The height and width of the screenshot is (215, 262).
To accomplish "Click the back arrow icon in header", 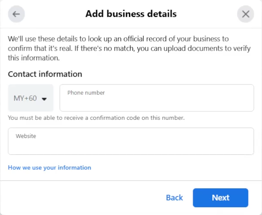I will tap(16, 14).
